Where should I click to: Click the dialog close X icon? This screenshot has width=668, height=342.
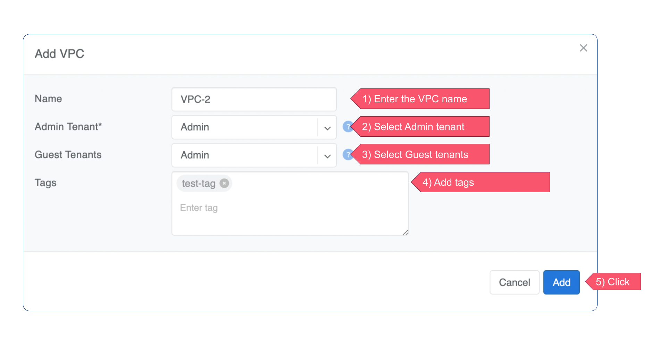pos(583,48)
